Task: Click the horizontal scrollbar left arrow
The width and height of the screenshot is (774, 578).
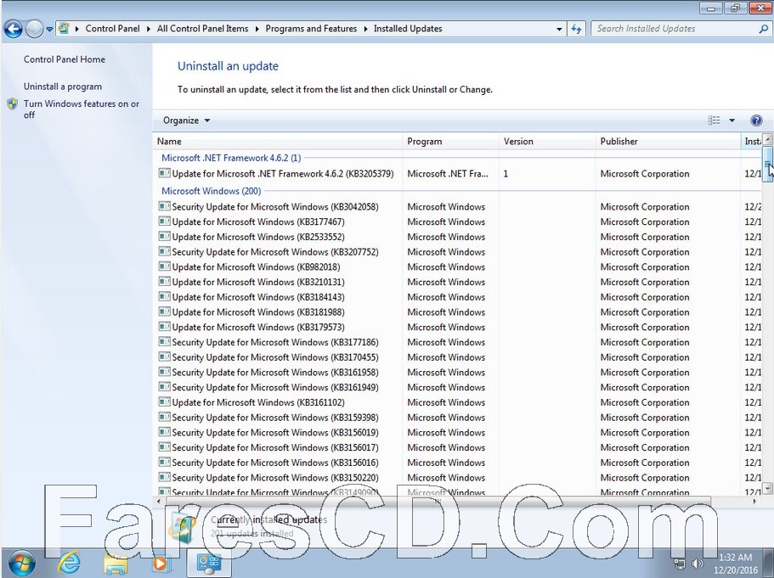Action: point(158,501)
